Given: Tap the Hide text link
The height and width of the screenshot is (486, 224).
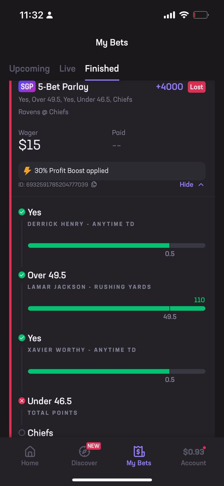Looking at the screenshot, I should click(186, 184).
